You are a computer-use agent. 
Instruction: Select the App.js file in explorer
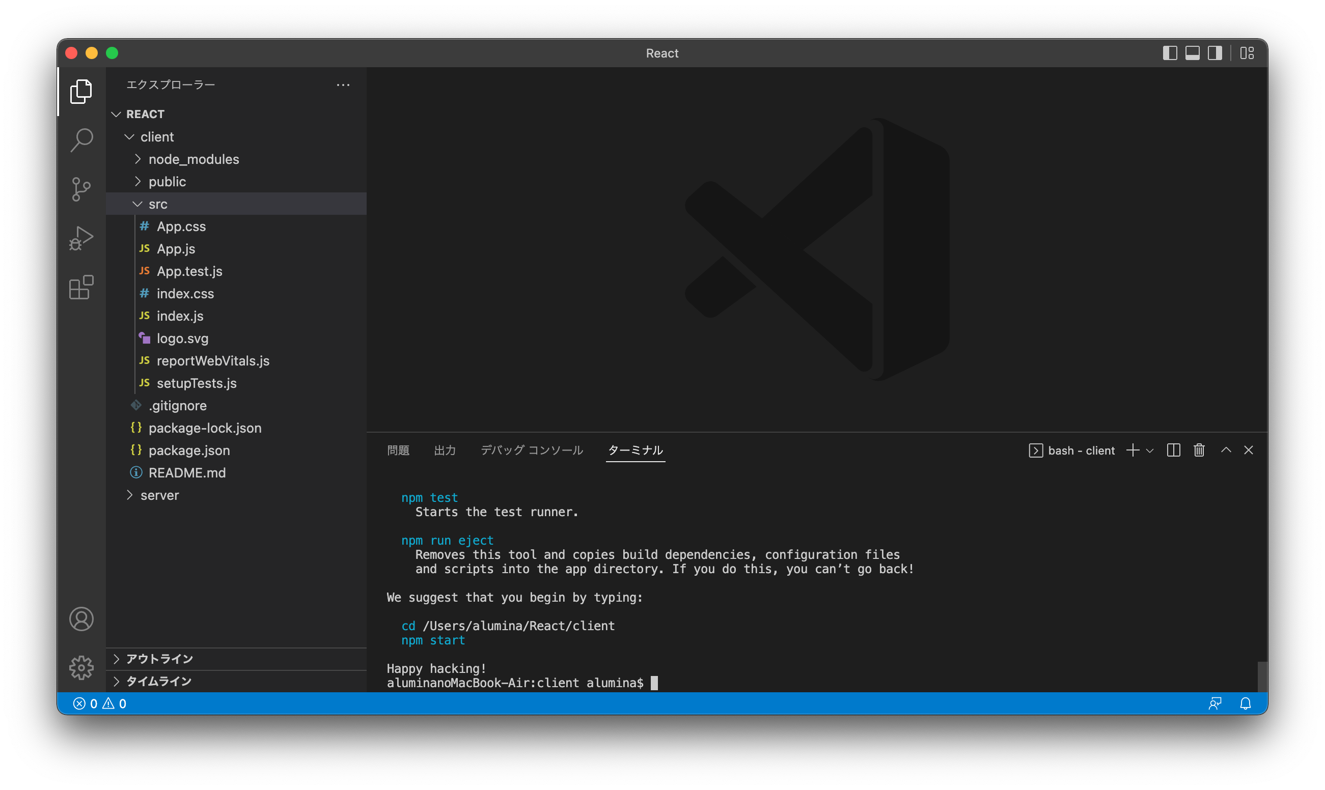point(175,248)
